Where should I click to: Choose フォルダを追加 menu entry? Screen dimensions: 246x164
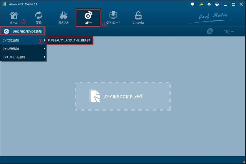(x=23, y=49)
